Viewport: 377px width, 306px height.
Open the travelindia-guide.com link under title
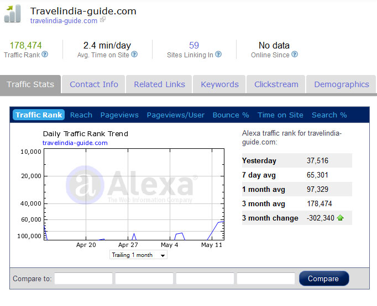pyautogui.click(x=64, y=21)
